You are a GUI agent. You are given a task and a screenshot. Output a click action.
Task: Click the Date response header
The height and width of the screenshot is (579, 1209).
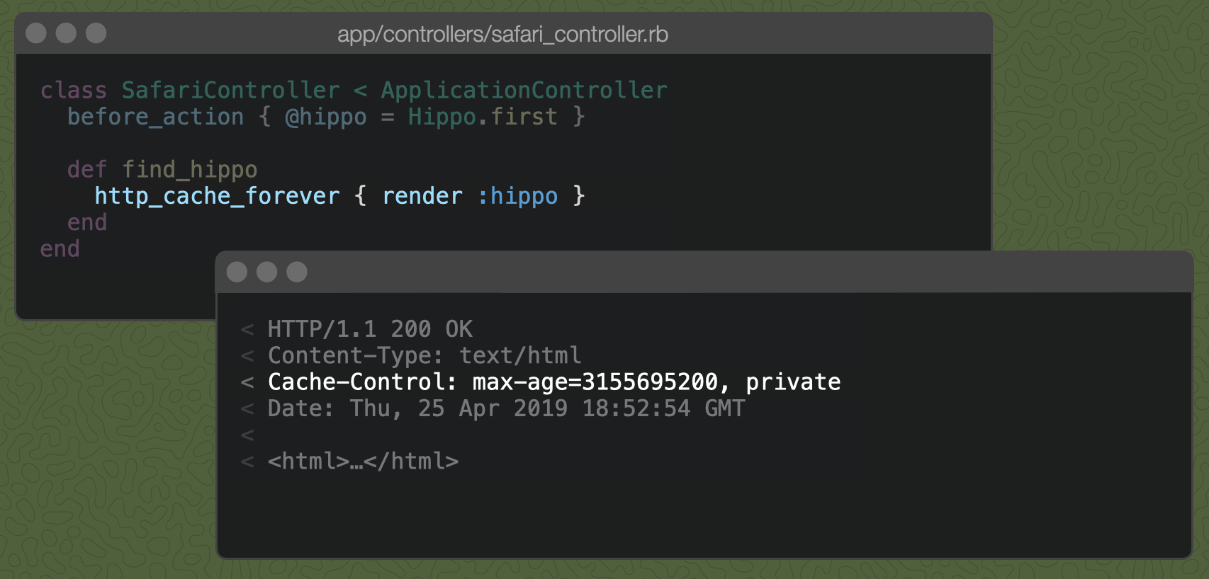click(x=505, y=408)
